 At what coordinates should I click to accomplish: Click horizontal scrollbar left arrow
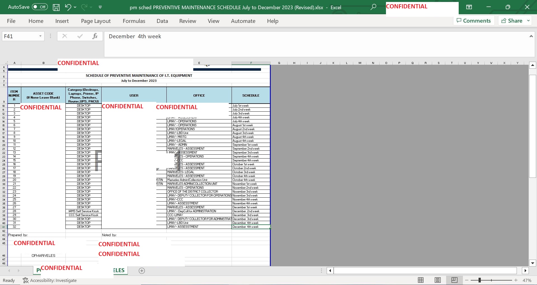[330, 270]
